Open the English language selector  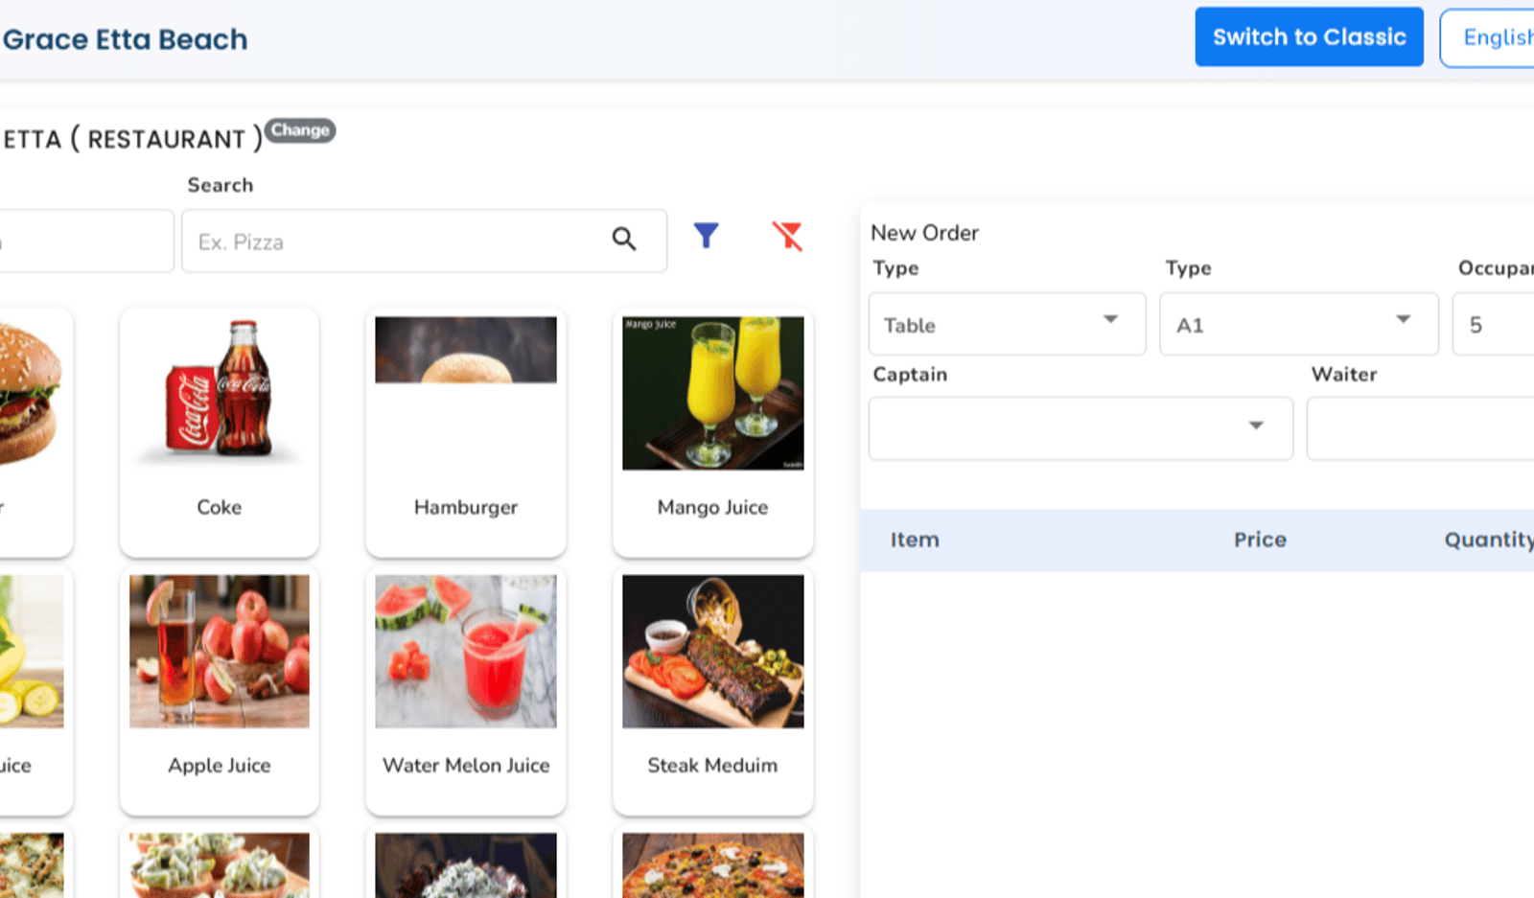[1487, 37]
